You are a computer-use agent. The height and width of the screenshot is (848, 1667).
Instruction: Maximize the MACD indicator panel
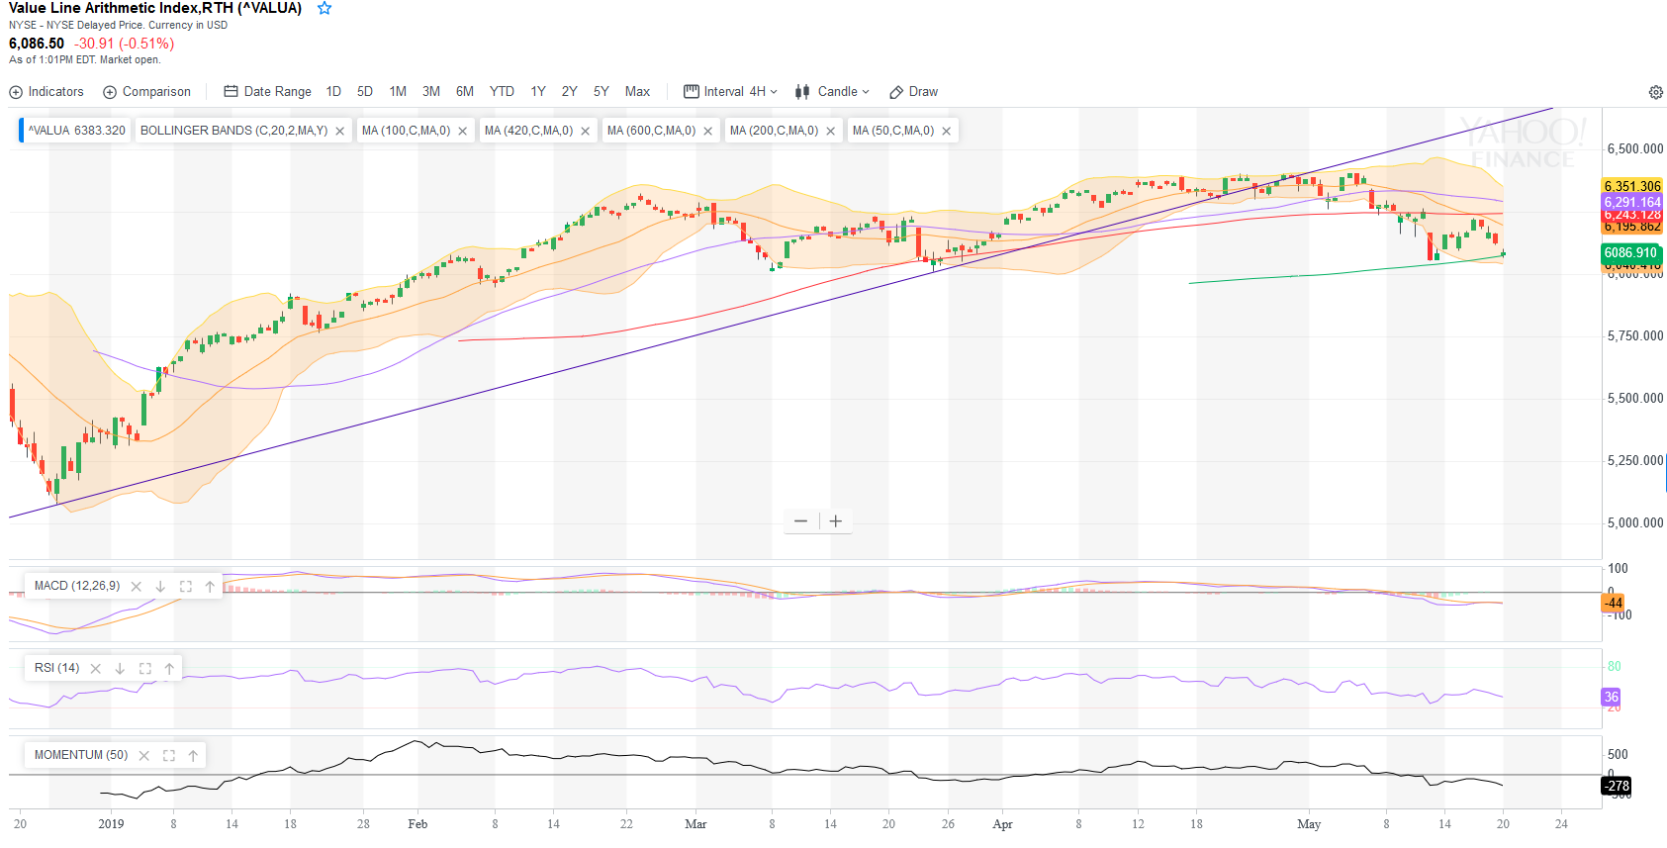[185, 587]
